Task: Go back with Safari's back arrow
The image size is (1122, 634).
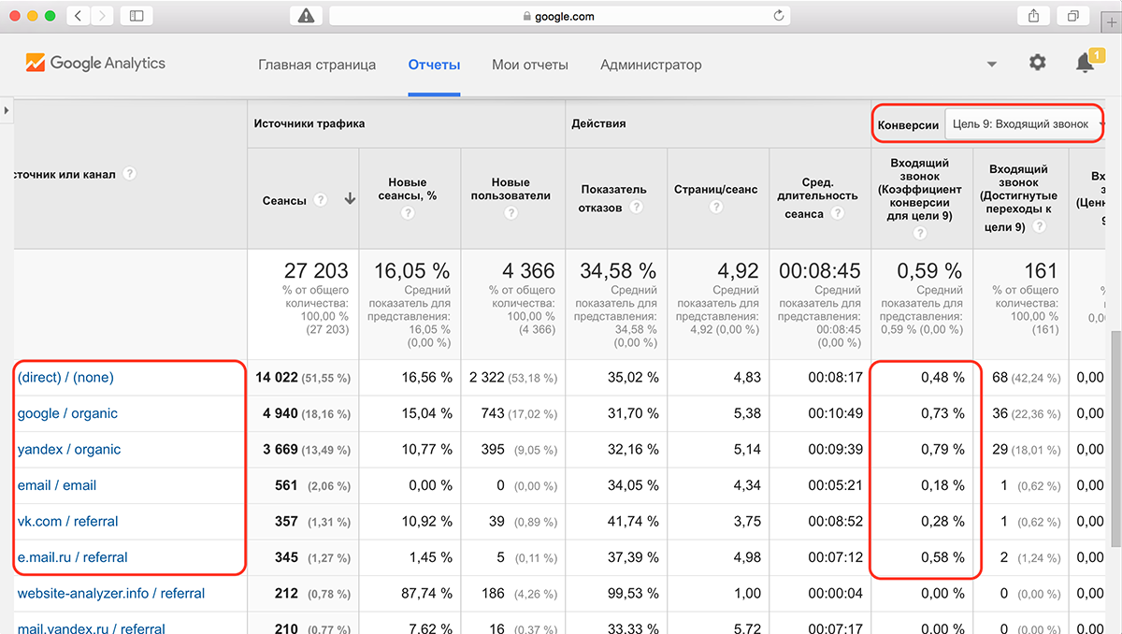Action: pos(78,16)
